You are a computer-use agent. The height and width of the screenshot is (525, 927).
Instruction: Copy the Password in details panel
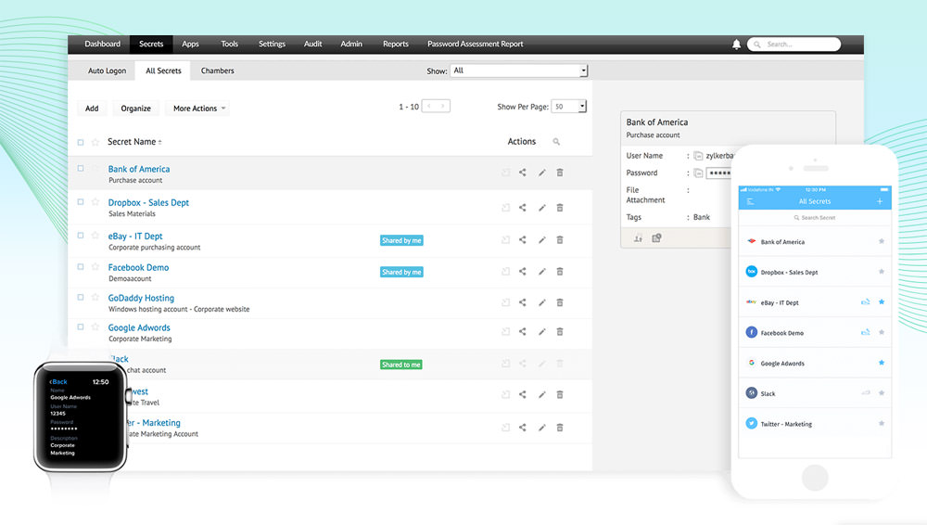point(698,173)
